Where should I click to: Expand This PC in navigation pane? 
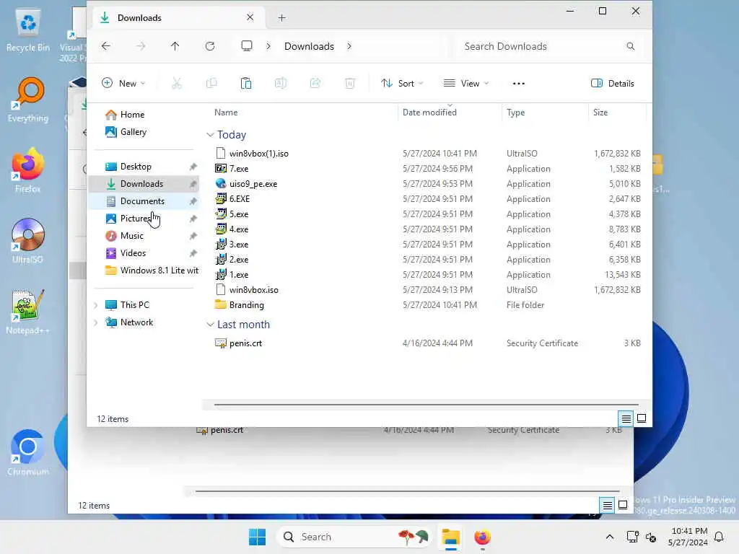[x=96, y=305]
